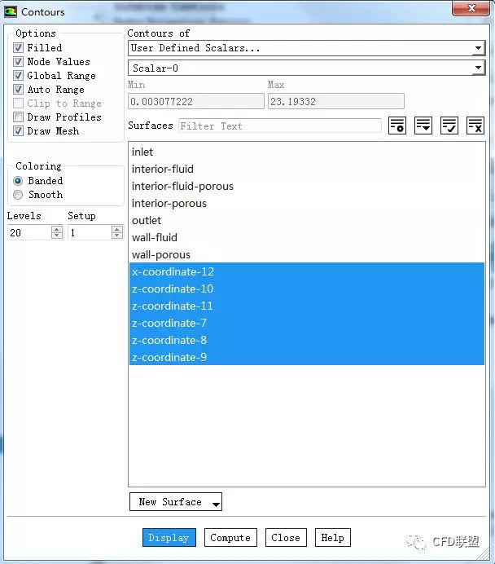Image resolution: width=495 pixels, height=564 pixels.
Task: Deselect the z-coordinate-10 surface
Action: click(x=306, y=289)
